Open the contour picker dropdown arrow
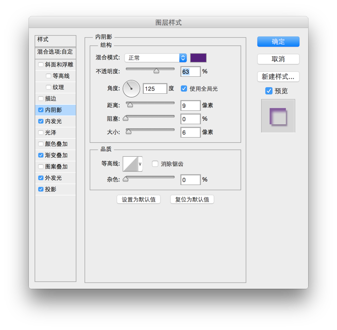The height and width of the screenshot is (330, 337). (140, 164)
